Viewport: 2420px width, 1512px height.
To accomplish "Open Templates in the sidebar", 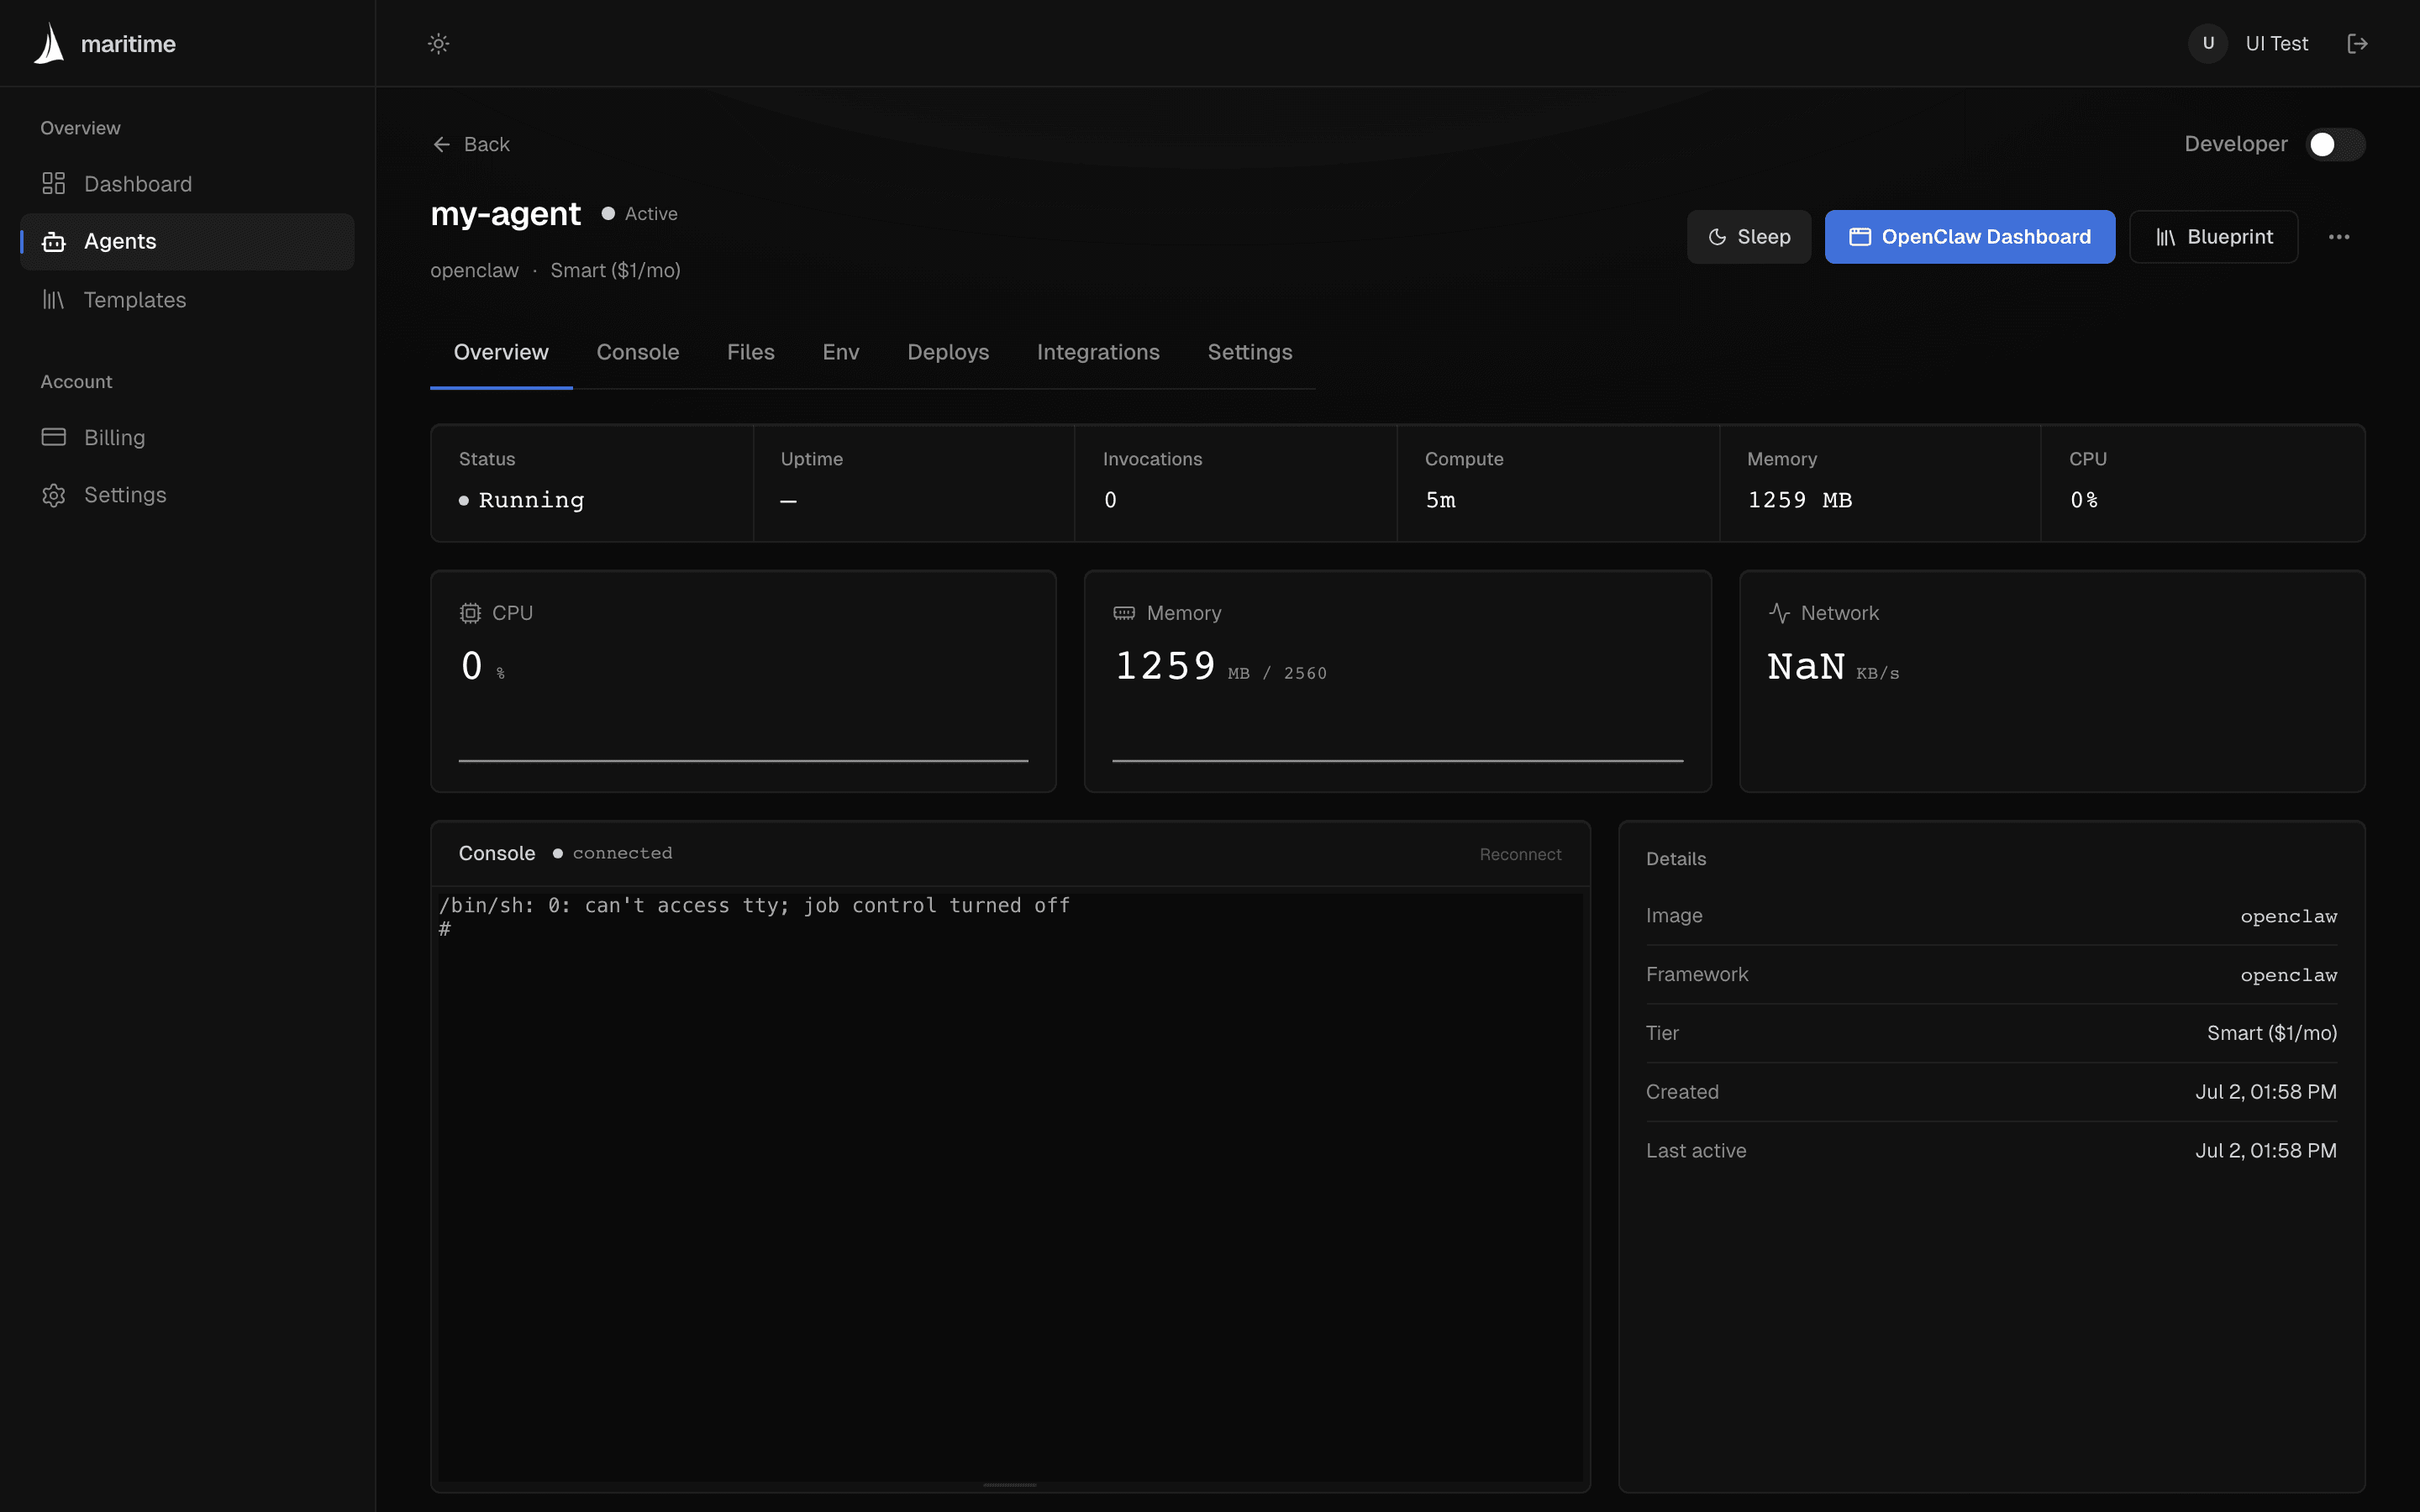I will click(x=188, y=299).
